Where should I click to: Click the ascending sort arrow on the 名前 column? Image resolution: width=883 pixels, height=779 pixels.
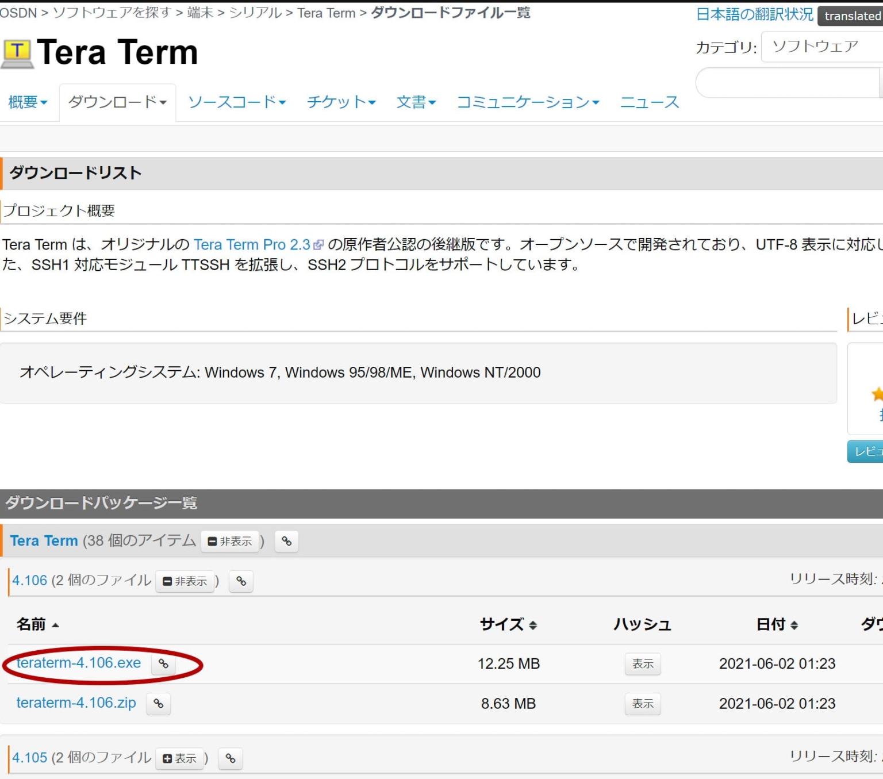[56, 625]
